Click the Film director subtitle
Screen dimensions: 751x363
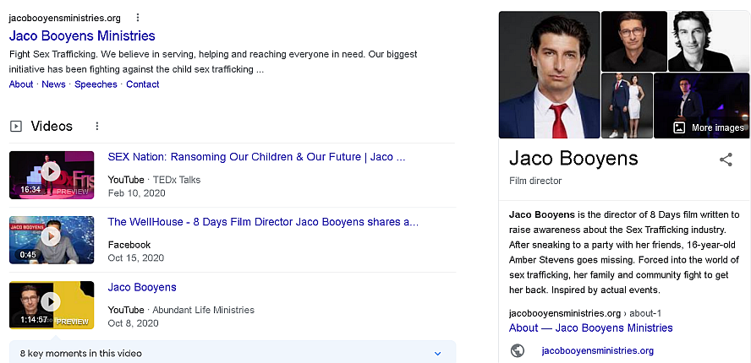click(535, 181)
